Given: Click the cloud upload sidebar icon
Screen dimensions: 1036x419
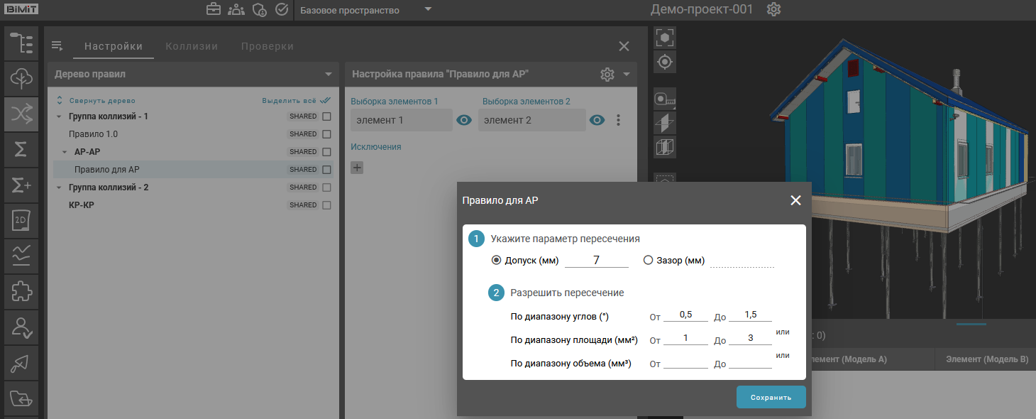Looking at the screenshot, I should [x=21, y=78].
